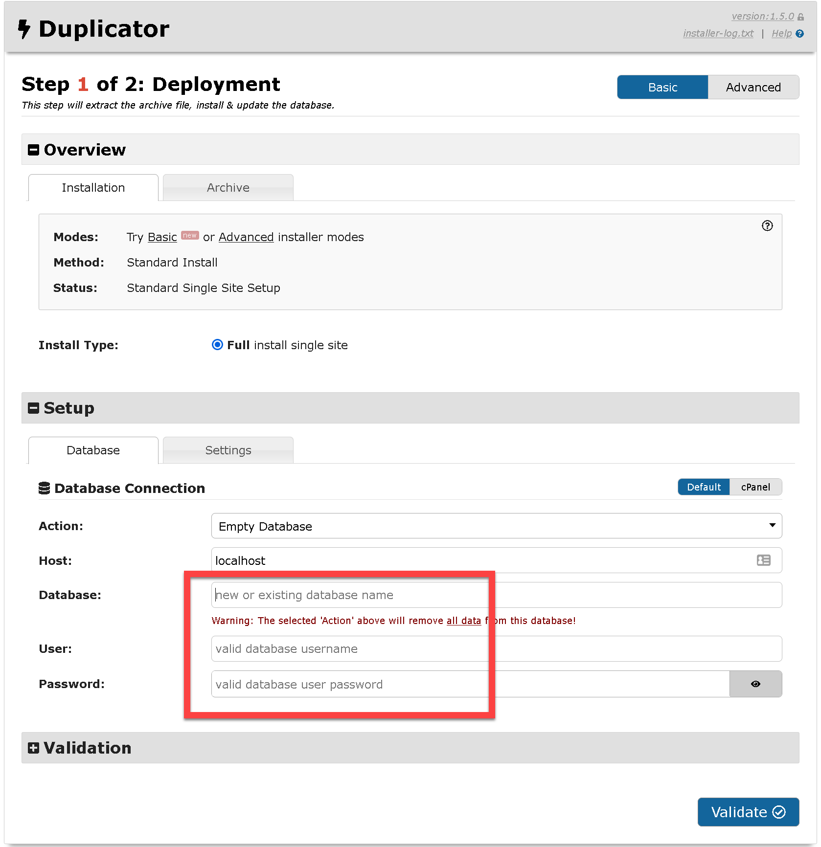Switch to Advanced installer mode toggle
The width and height of the screenshot is (821, 847).
pos(753,87)
